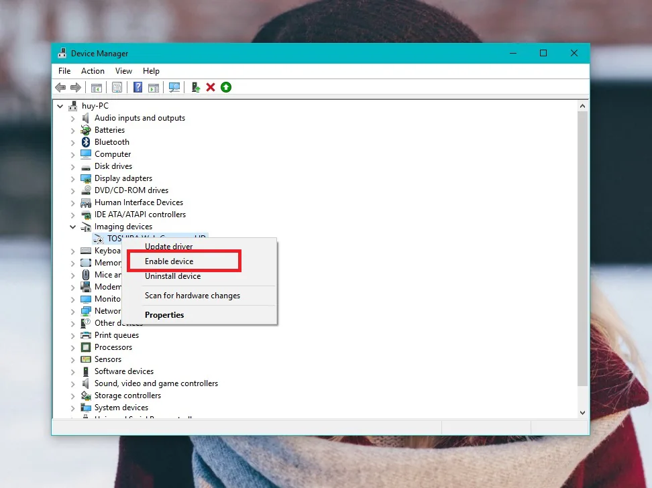Select the Storage controllers tree row
Image resolution: width=652 pixels, height=488 pixels.
(127, 395)
